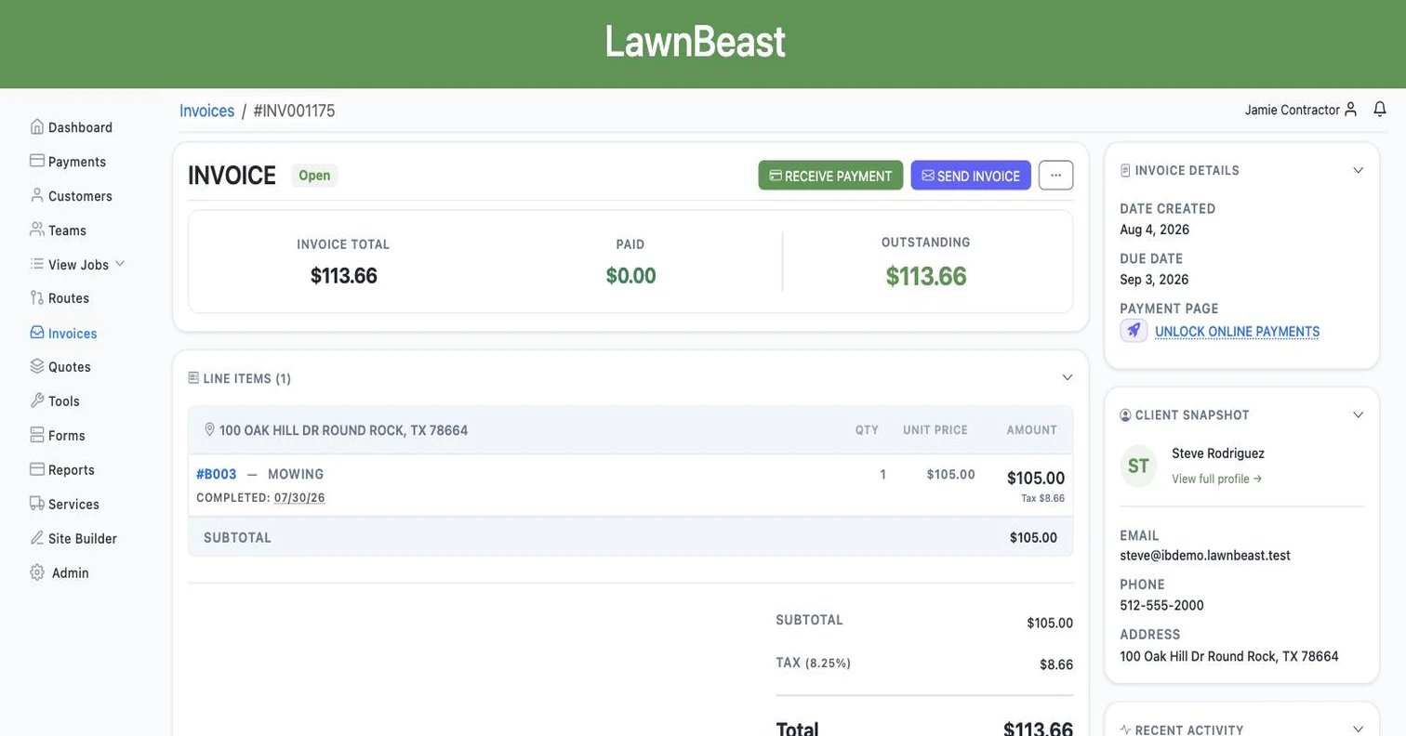Click the Invoices inbox icon in sidebar

[37, 333]
